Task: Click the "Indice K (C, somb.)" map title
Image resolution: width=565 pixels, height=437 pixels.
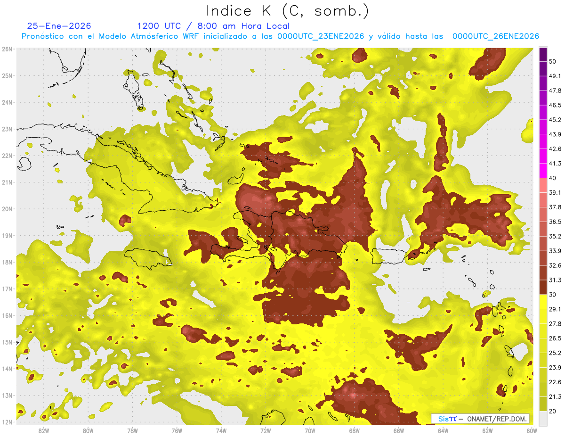Action: [x=287, y=10]
